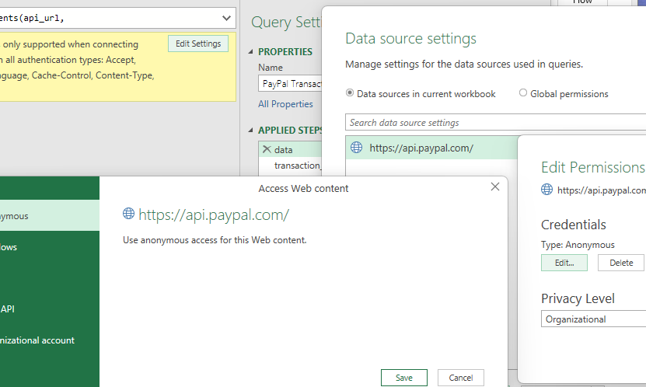Screen dimensions: 646x387
Task: Click the Edit Settings button
Action: 198,44
